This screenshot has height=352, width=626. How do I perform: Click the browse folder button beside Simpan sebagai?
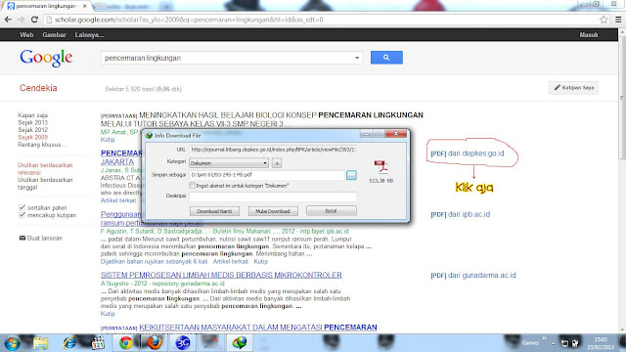point(351,175)
